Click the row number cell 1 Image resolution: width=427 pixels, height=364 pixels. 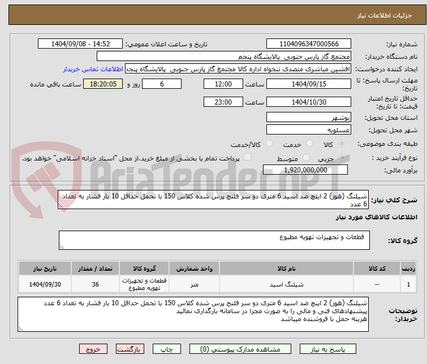[408, 284]
